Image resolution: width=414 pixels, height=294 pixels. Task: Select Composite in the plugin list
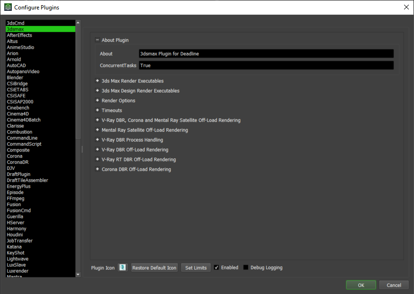coord(40,150)
